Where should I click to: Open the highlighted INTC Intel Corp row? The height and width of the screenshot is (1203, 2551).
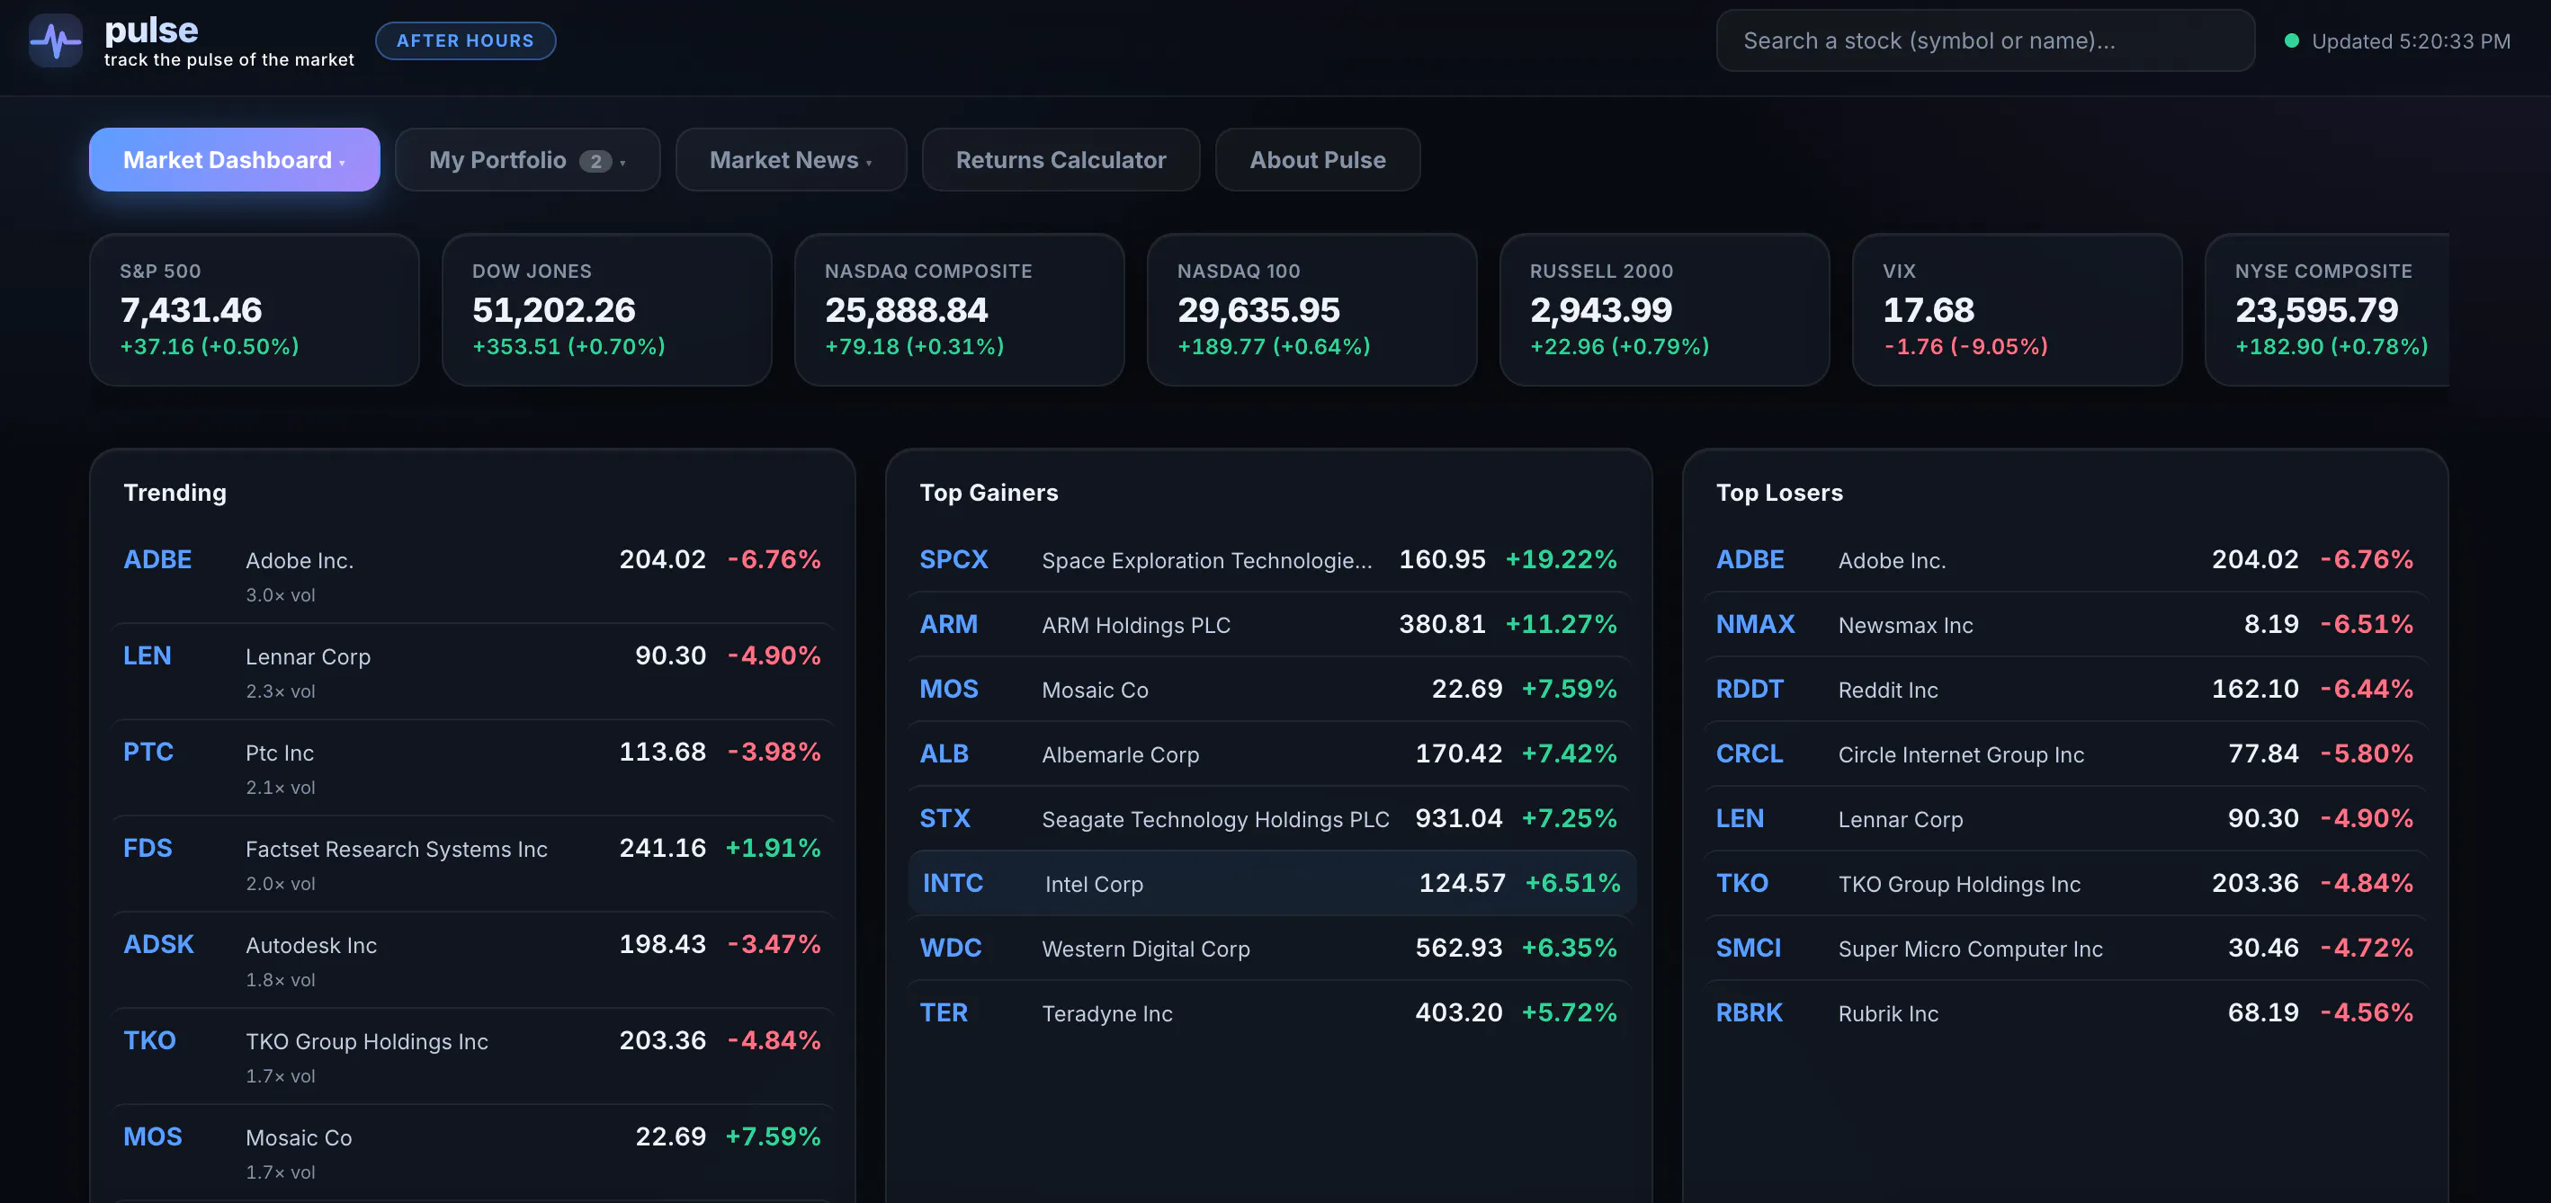[x=1272, y=883]
